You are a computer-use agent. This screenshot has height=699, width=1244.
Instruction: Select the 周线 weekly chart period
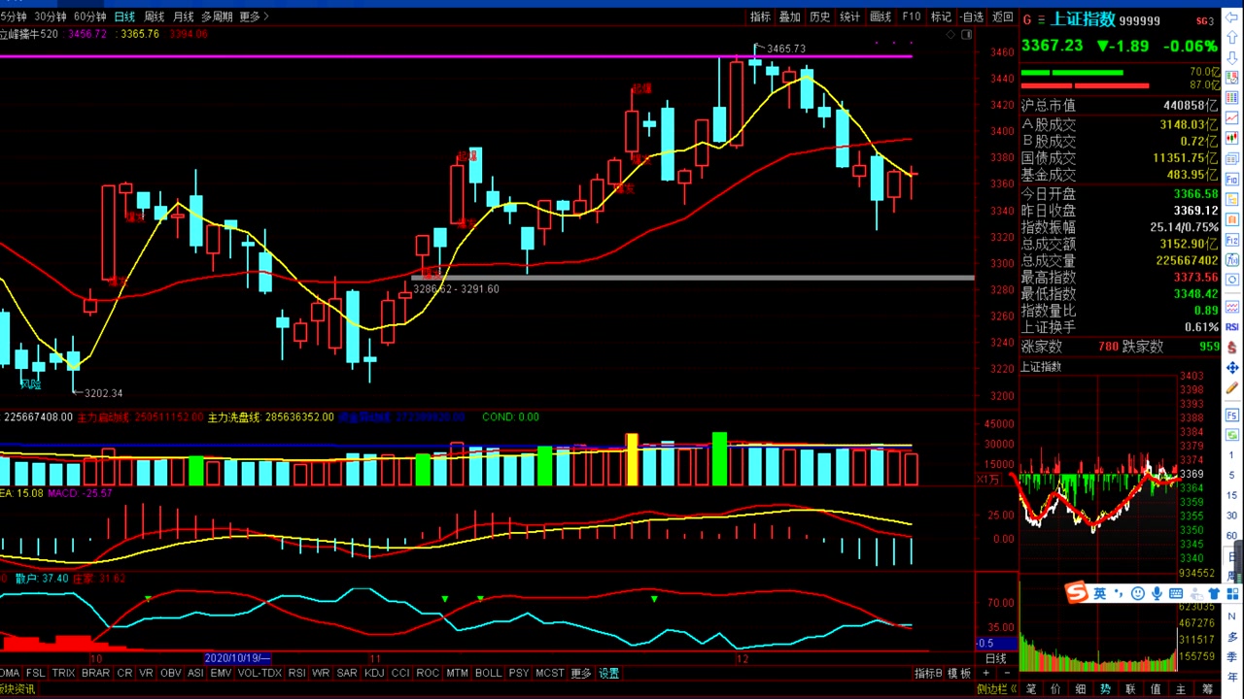[x=154, y=17]
